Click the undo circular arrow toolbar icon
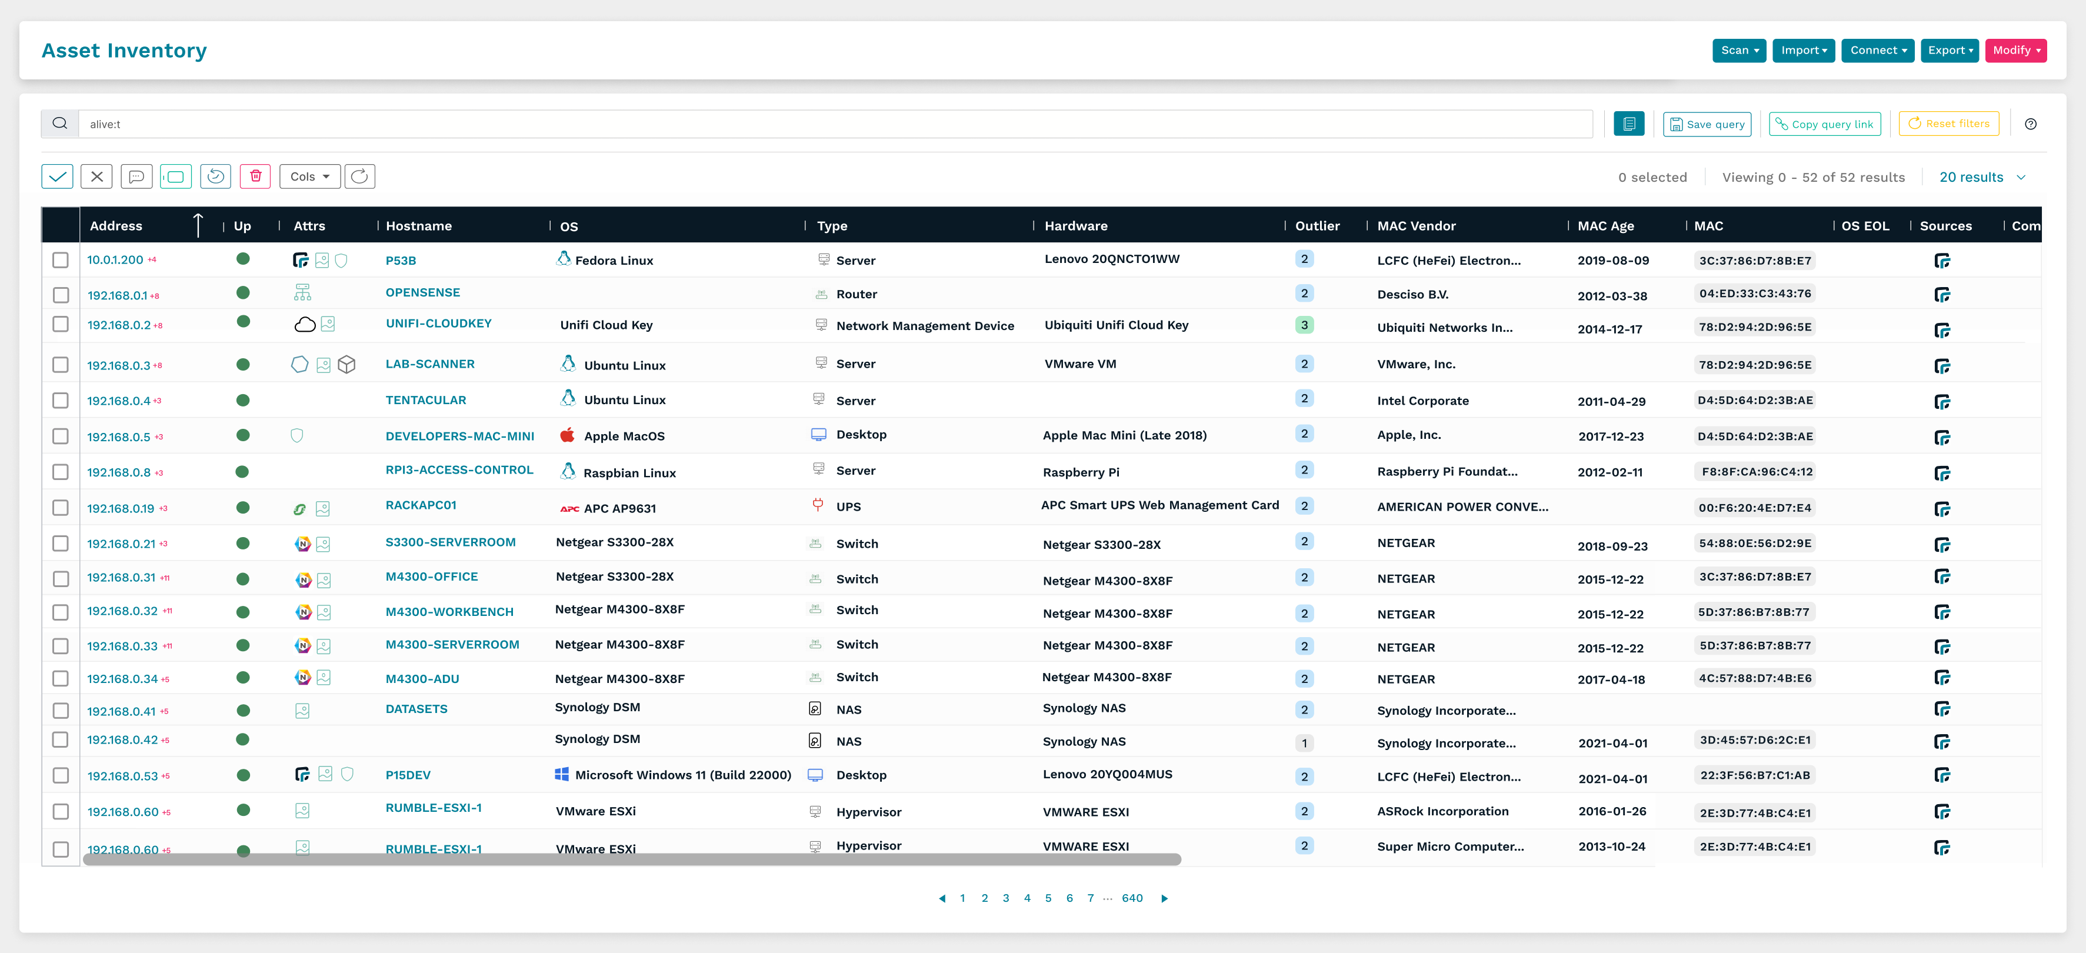The image size is (2086, 953). tap(215, 176)
